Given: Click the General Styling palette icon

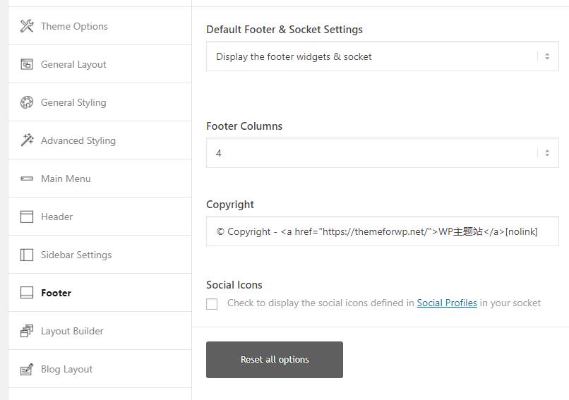Looking at the screenshot, I should coord(27,102).
